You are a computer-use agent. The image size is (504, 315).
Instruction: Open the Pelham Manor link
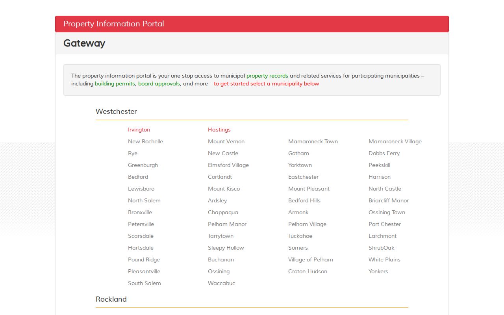click(227, 224)
